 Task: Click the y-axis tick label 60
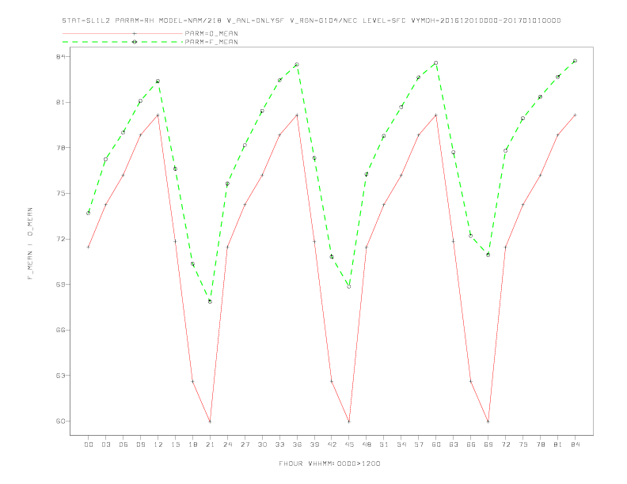(60, 421)
